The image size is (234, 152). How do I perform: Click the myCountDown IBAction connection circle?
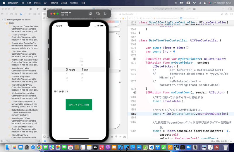[135, 92]
